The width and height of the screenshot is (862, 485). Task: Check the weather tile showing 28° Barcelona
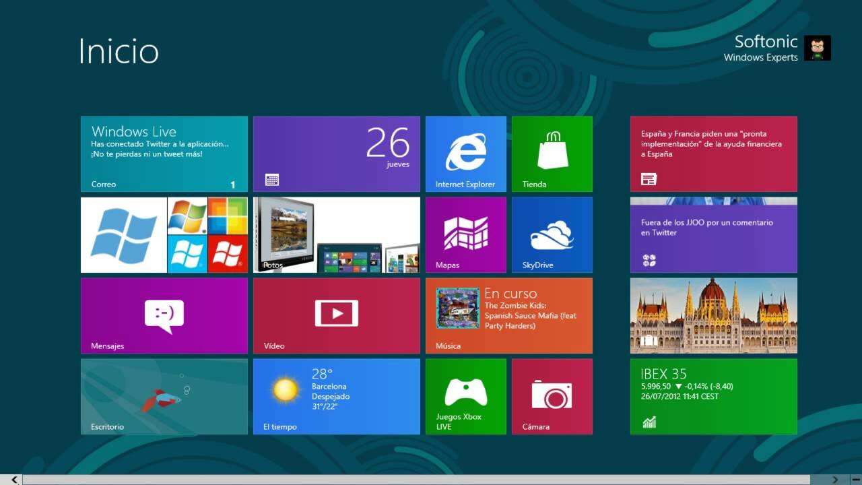click(336, 396)
